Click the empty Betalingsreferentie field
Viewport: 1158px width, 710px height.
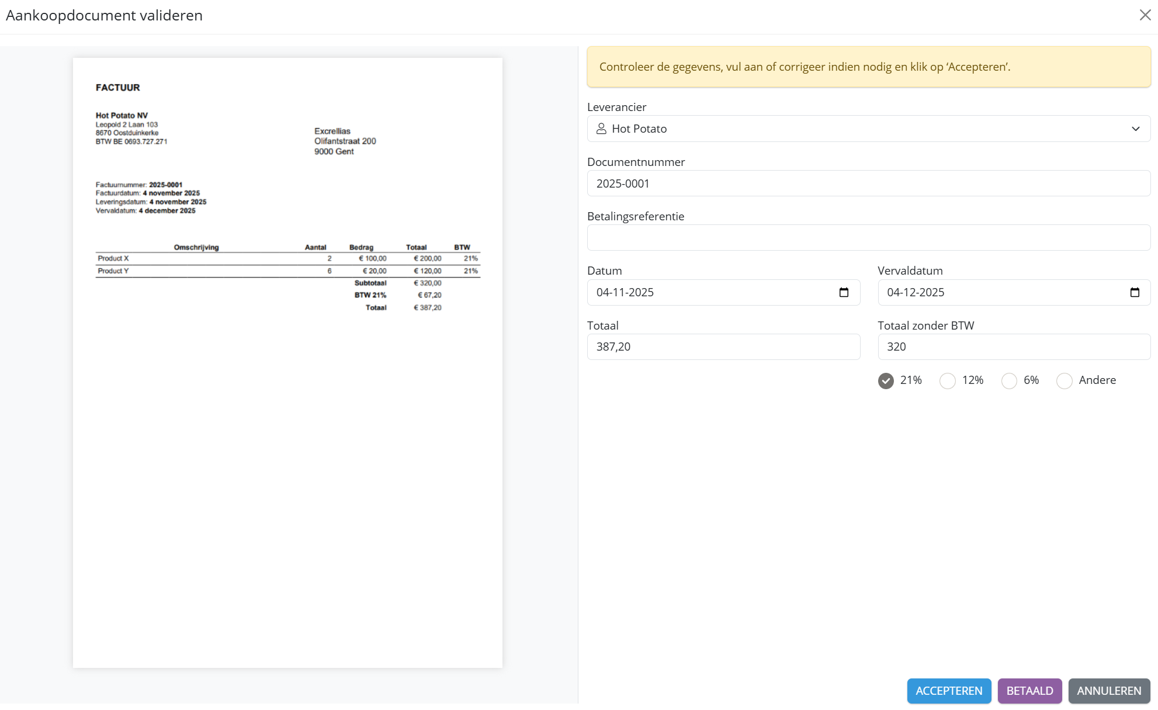[868, 238]
